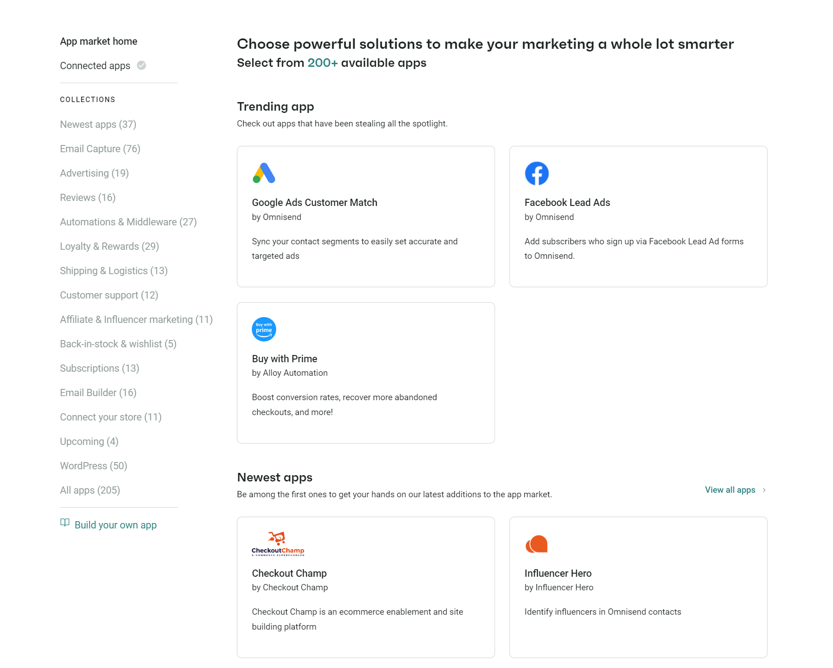Browse the Email Capture collection
This screenshot has height=668, width=833.
pos(100,149)
